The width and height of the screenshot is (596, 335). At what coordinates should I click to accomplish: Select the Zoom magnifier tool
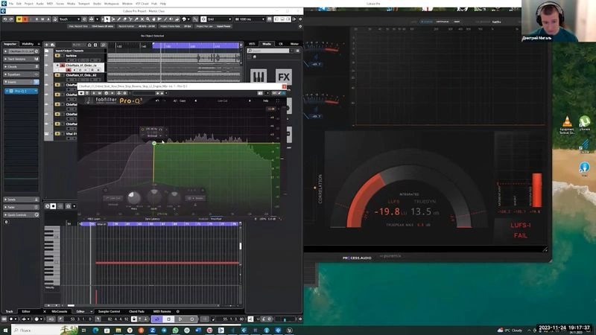[x=148, y=19]
